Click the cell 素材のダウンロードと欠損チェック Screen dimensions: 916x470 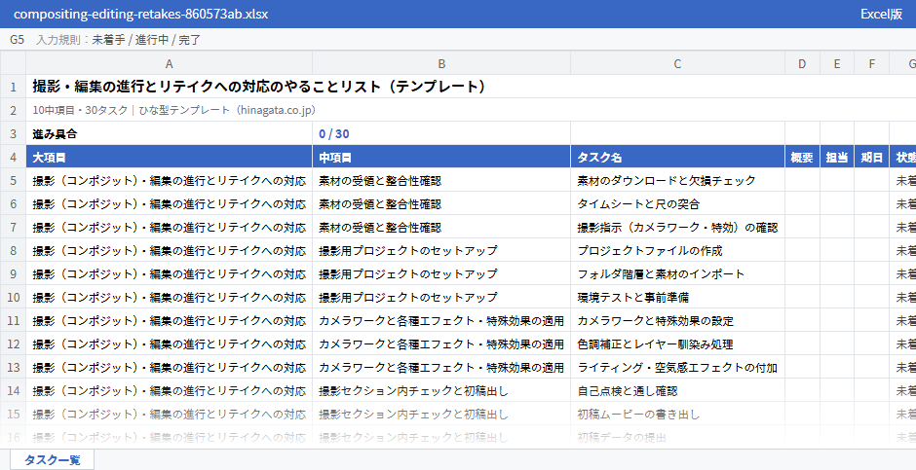(677, 180)
